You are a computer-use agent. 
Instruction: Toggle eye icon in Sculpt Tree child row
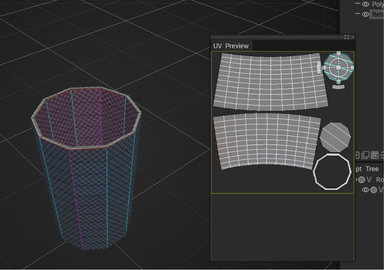click(x=366, y=190)
